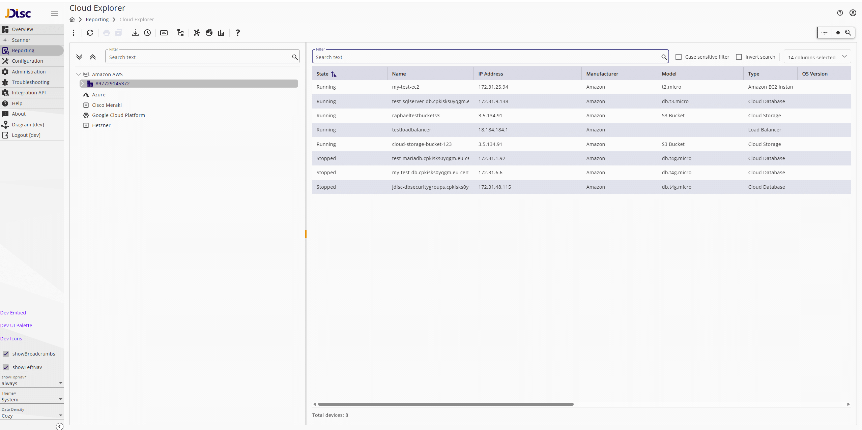Open the hamburger menu next to JDisc logo
Viewport: 862px width, 430px height.
54,13
